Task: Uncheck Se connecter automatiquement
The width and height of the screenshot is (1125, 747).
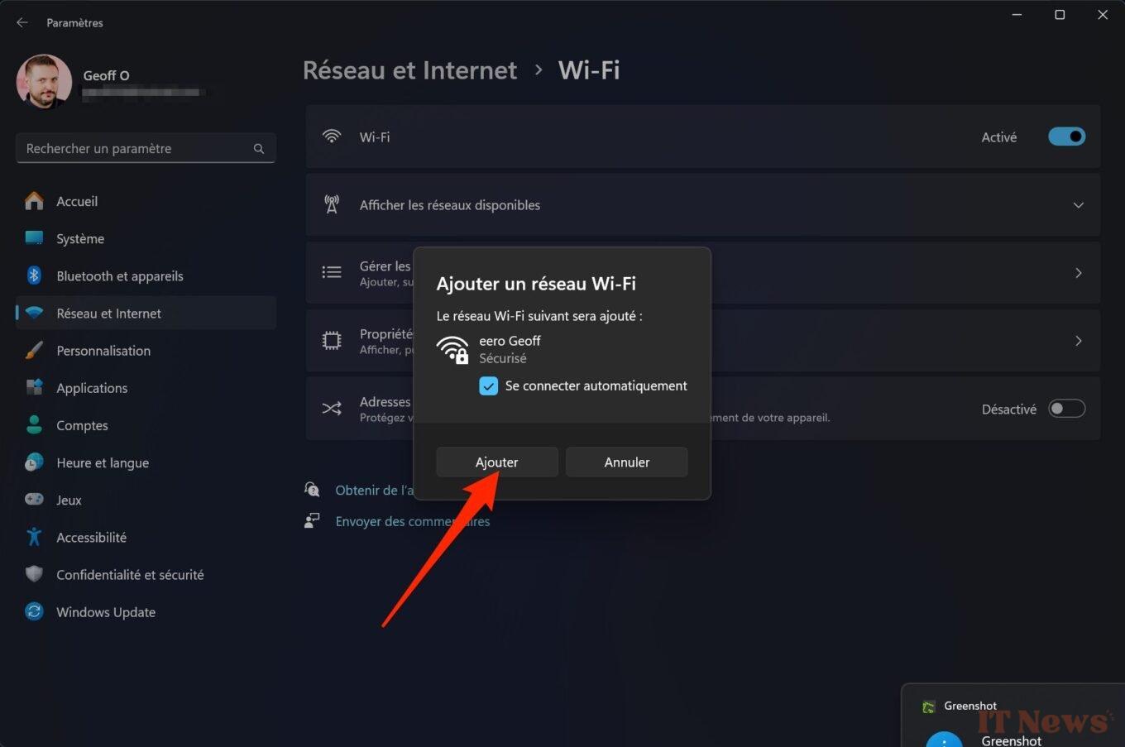Action: [x=489, y=386]
